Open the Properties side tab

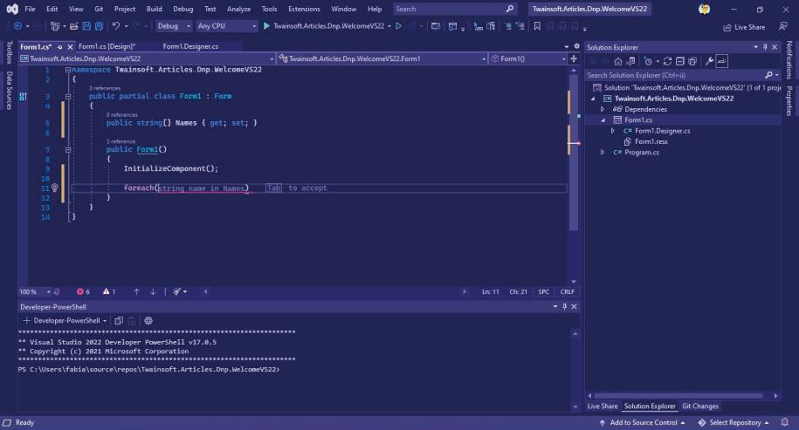tap(789, 100)
